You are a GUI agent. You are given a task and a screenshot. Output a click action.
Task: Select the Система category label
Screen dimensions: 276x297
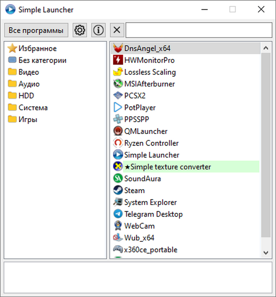coord(33,108)
